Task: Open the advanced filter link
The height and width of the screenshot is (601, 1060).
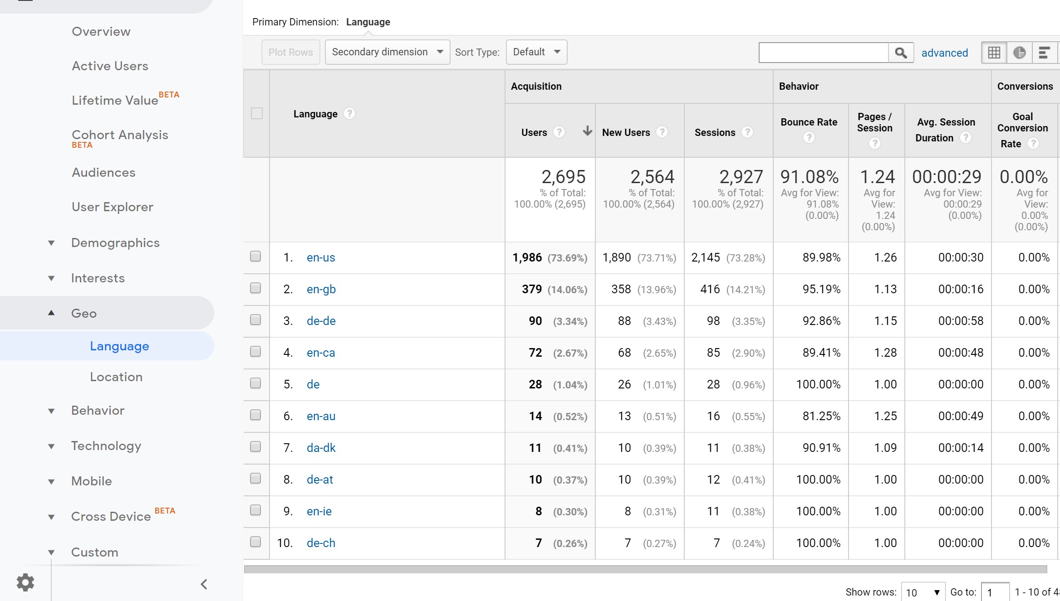Action: 944,53
